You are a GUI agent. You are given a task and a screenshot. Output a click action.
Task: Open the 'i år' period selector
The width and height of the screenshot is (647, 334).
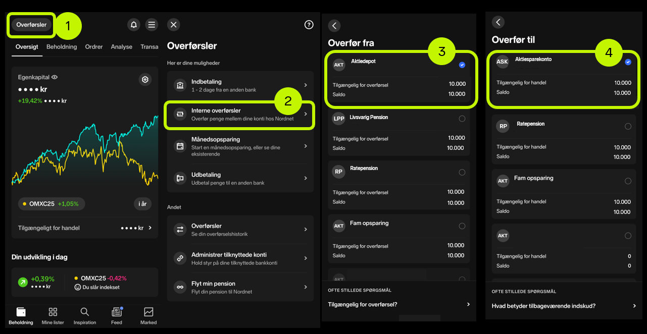pos(143,204)
